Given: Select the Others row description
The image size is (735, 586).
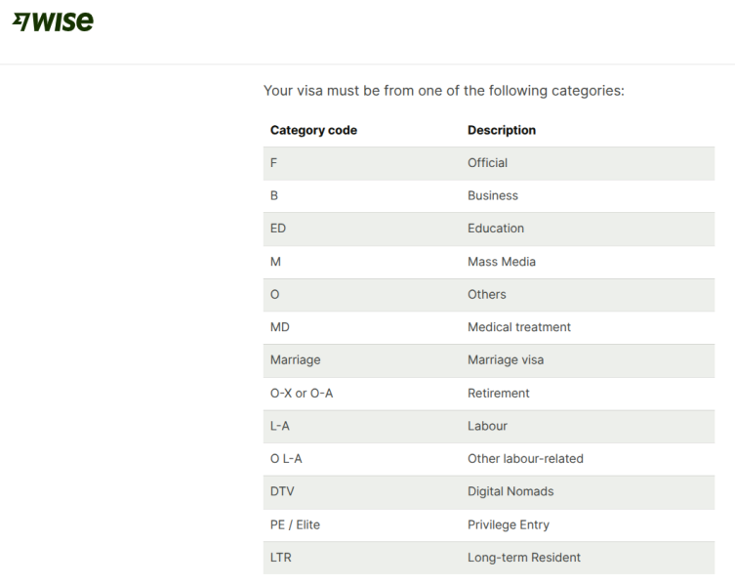Looking at the screenshot, I should pyautogui.click(x=486, y=294).
